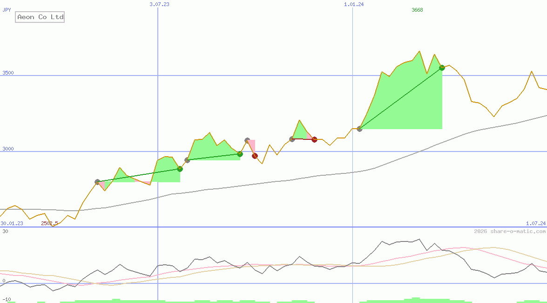Click the rightmost red trade exit marker

coord(314,139)
